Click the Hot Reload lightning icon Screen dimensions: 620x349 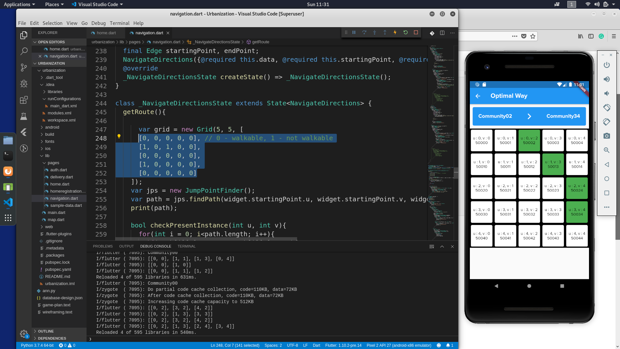pos(395,33)
